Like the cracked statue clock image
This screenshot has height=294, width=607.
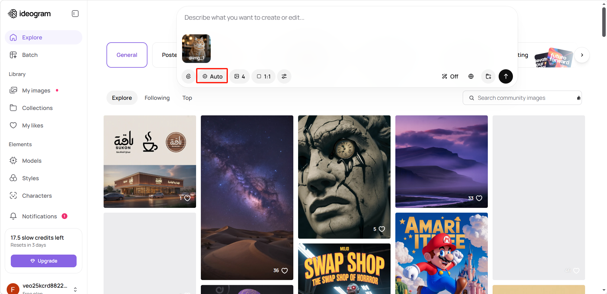tap(382, 229)
